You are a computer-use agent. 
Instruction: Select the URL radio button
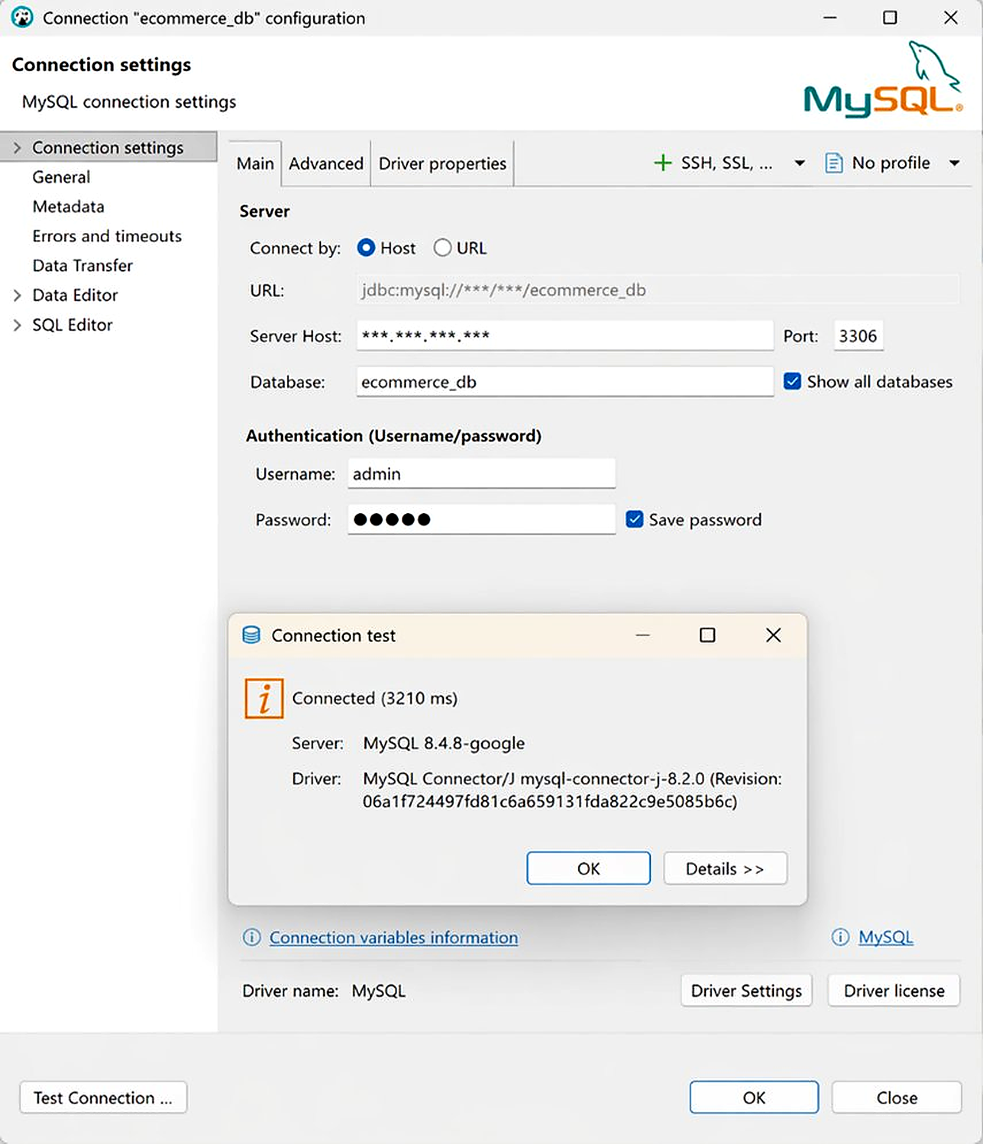[442, 248]
